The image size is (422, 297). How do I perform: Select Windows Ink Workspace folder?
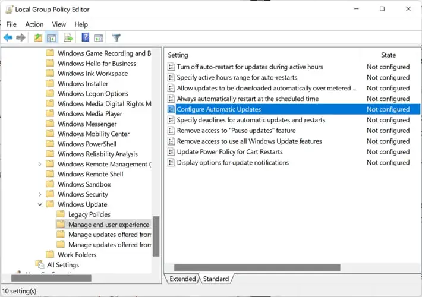pyautogui.click(x=93, y=74)
